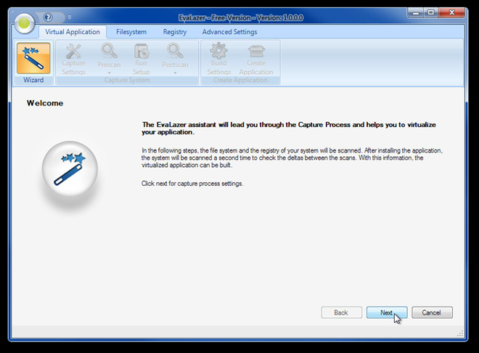The width and height of the screenshot is (479, 353).
Task: Select the Welcome heading text
Action: pos(45,103)
